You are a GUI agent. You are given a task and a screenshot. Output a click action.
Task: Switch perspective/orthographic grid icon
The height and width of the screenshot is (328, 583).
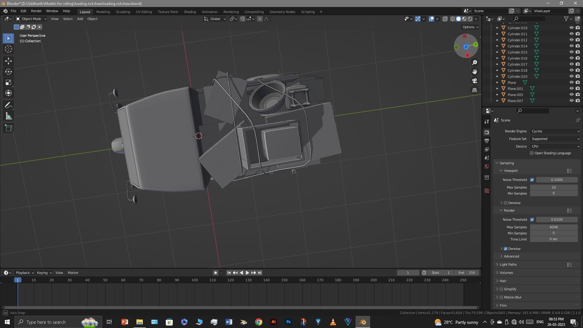click(x=475, y=90)
